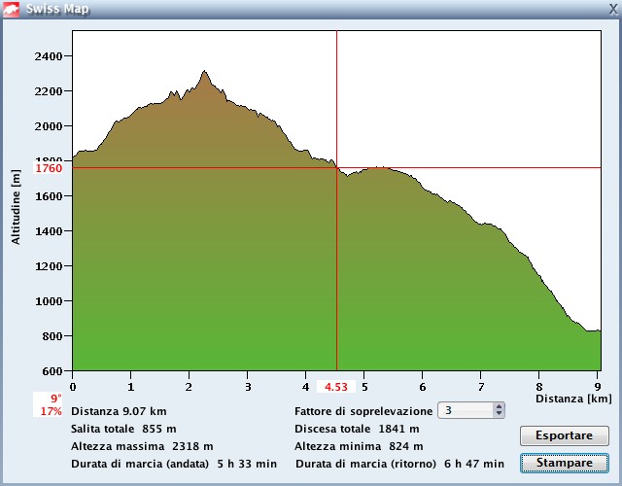Image resolution: width=622 pixels, height=486 pixels.
Task: Open the Fattore di soprelevazione dropdown
Action: point(471,410)
